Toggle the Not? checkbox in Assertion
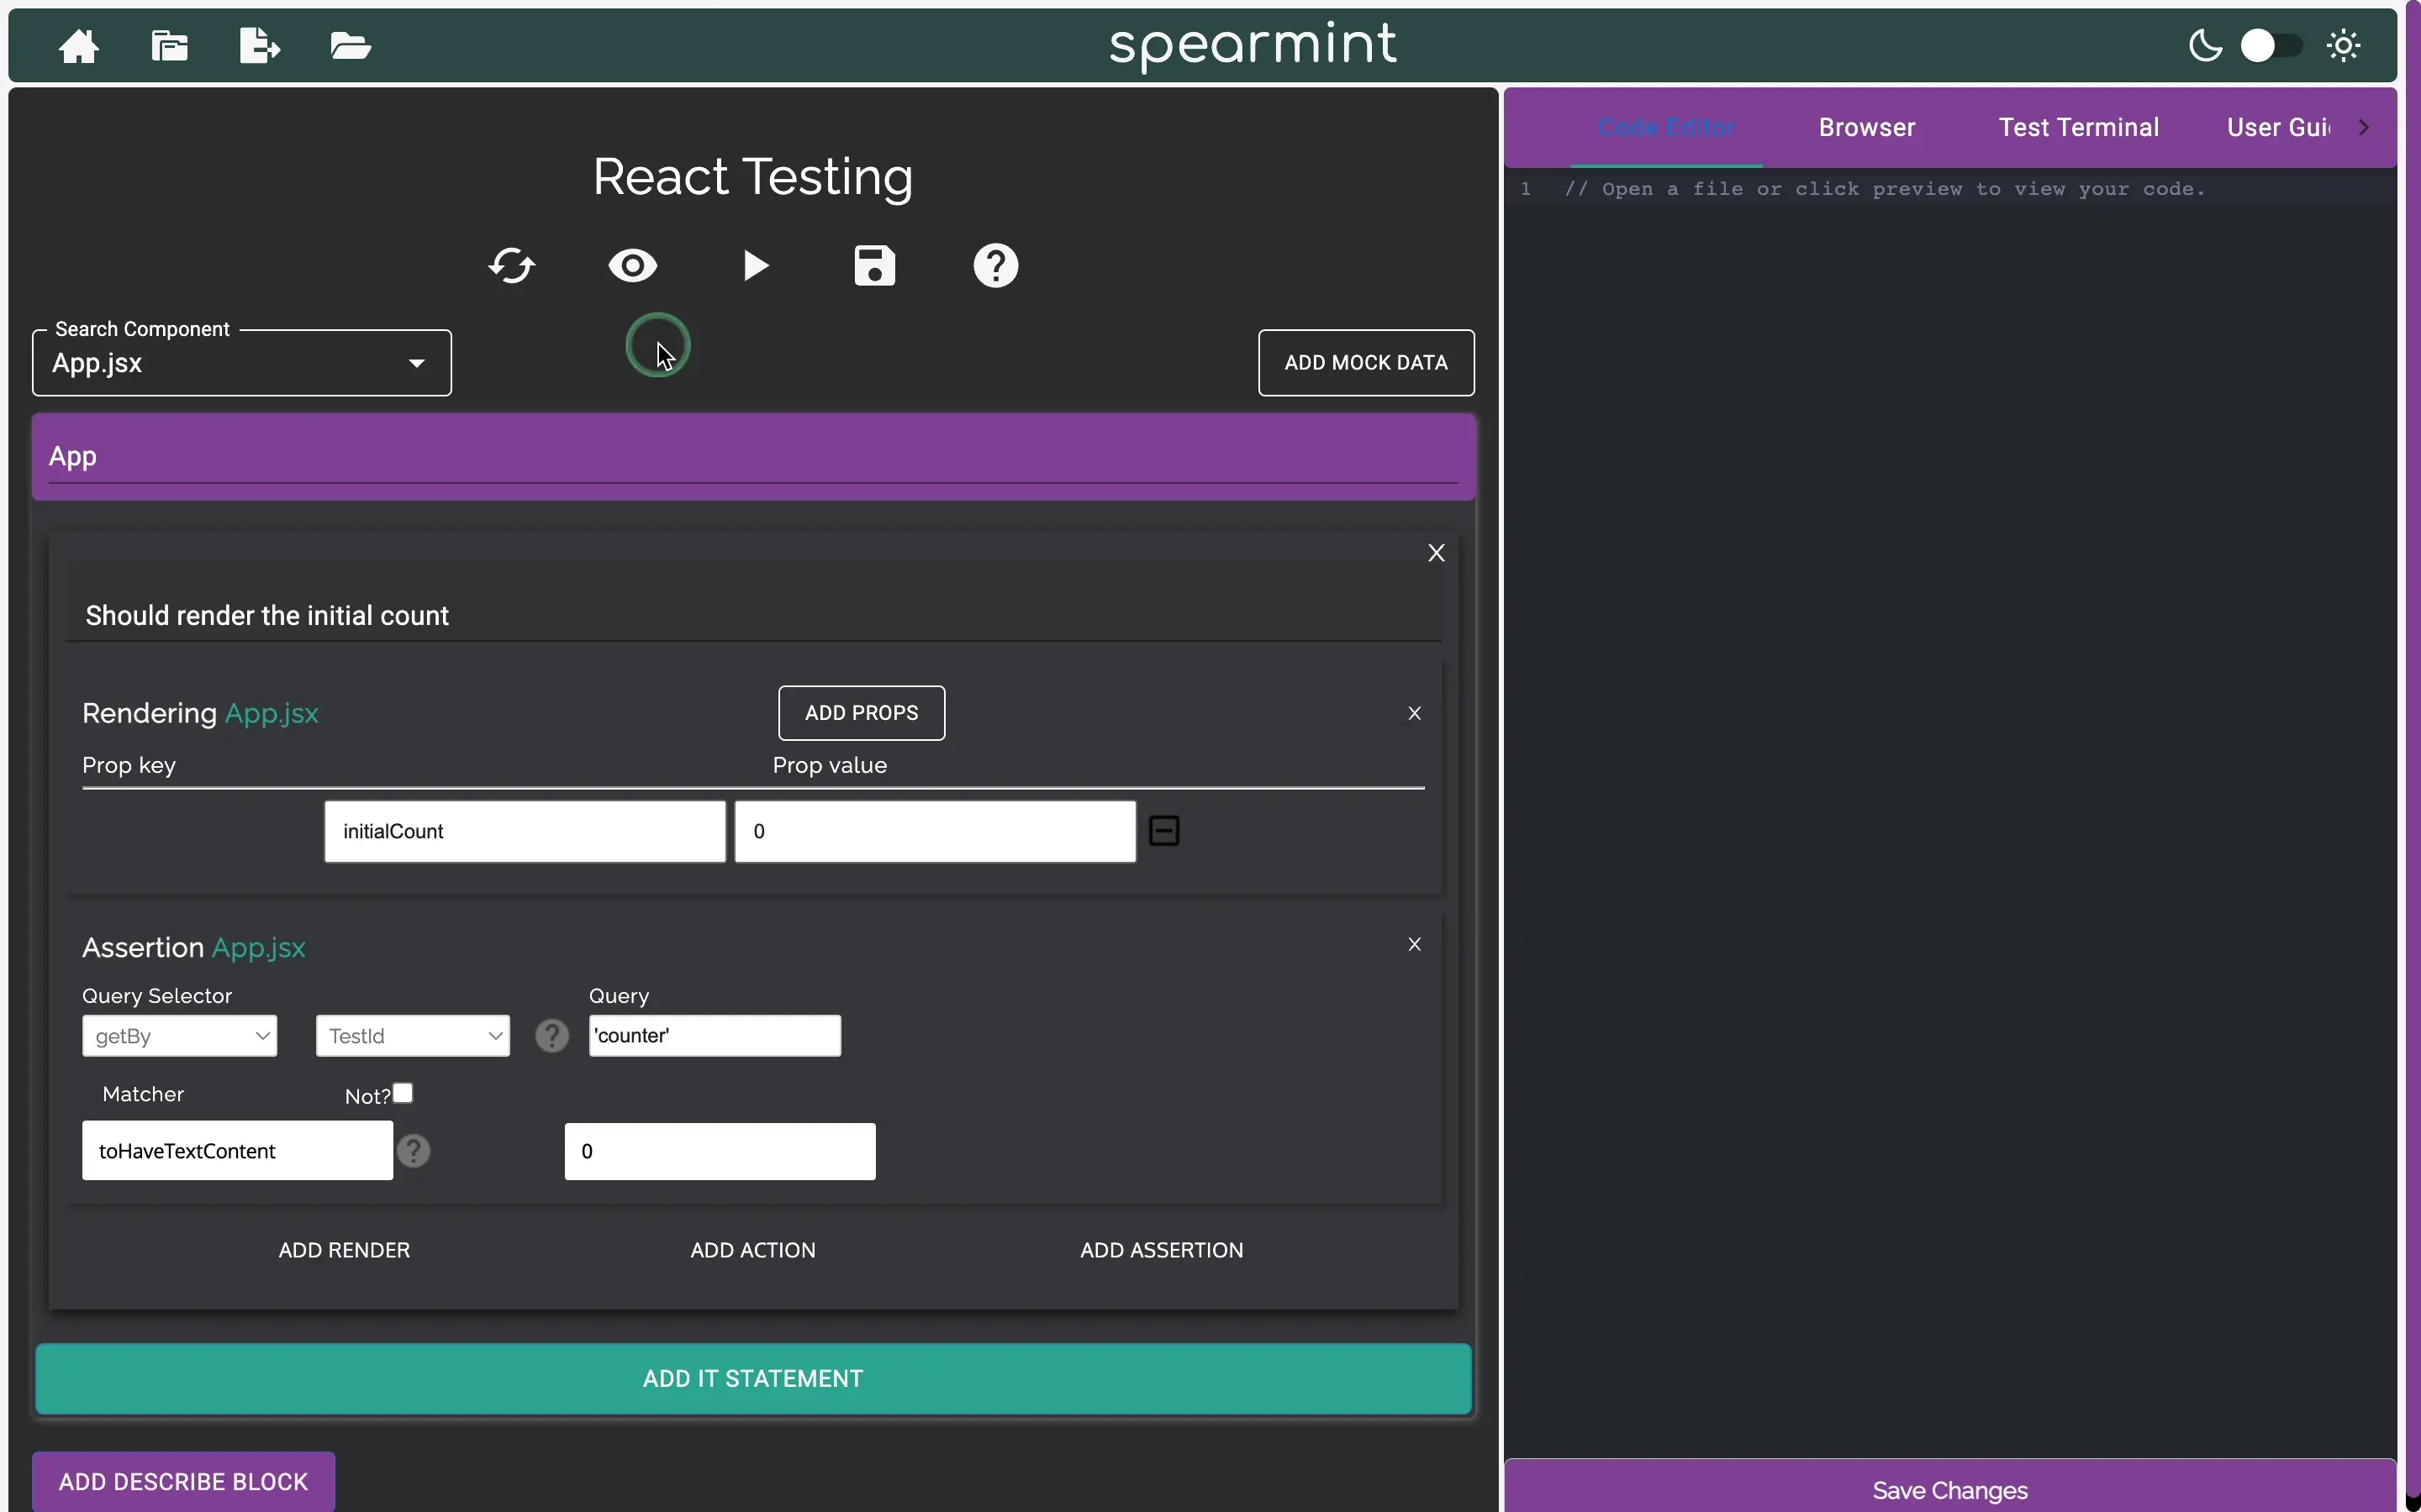The image size is (2421, 1512). click(x=401, y=1092)
